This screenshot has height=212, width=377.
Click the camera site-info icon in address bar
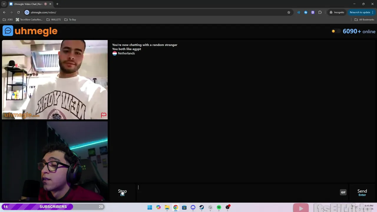(x=27, y=12)
